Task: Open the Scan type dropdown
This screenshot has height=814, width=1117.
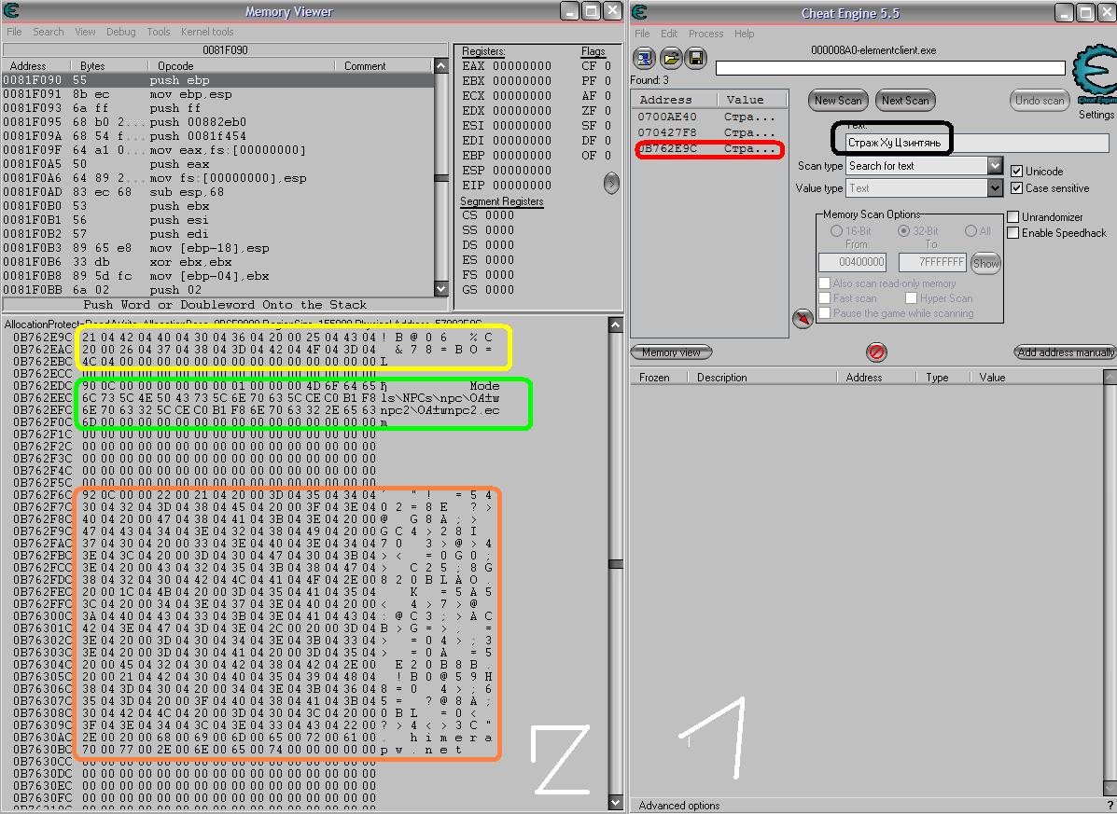Action: [x=995, y=166]
